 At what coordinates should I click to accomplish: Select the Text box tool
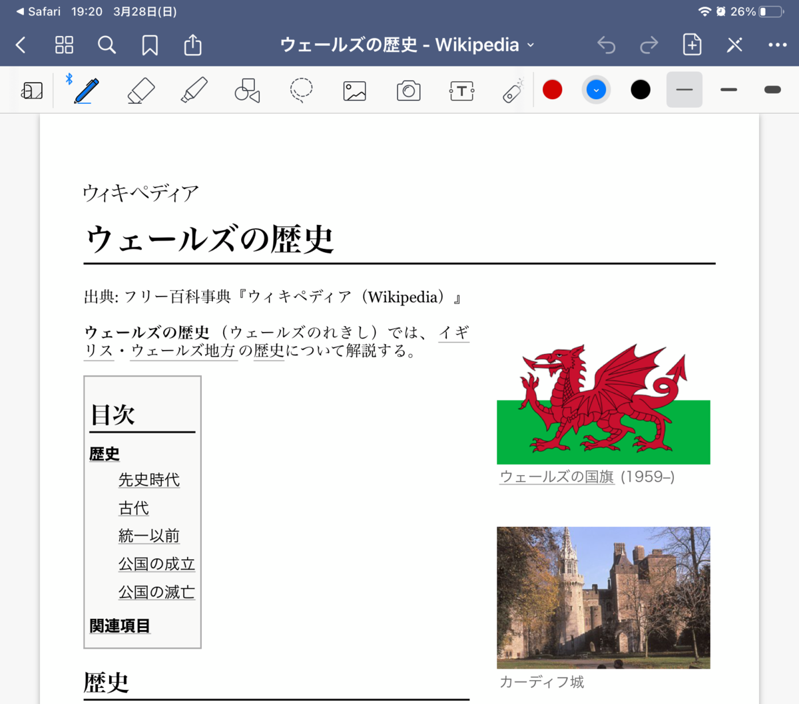tap(461, 90)
